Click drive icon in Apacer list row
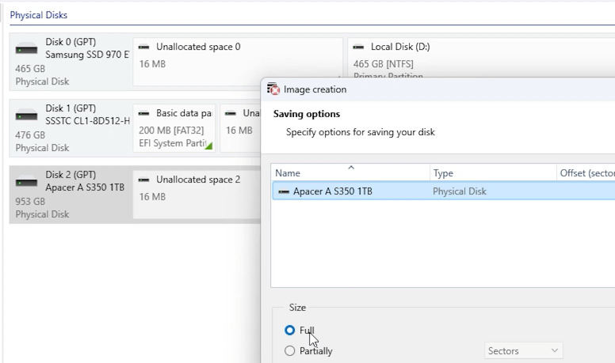The width and height of the screenshot is (615, 363). pyautogui.click(x=284, y=191)
